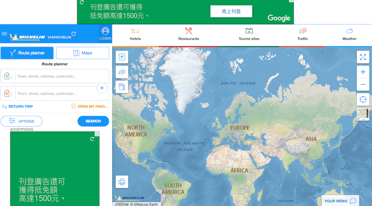The width and height of the screenshot is (372, 206).
Task: Click the destination B marker icon
Action: point(7,93)
